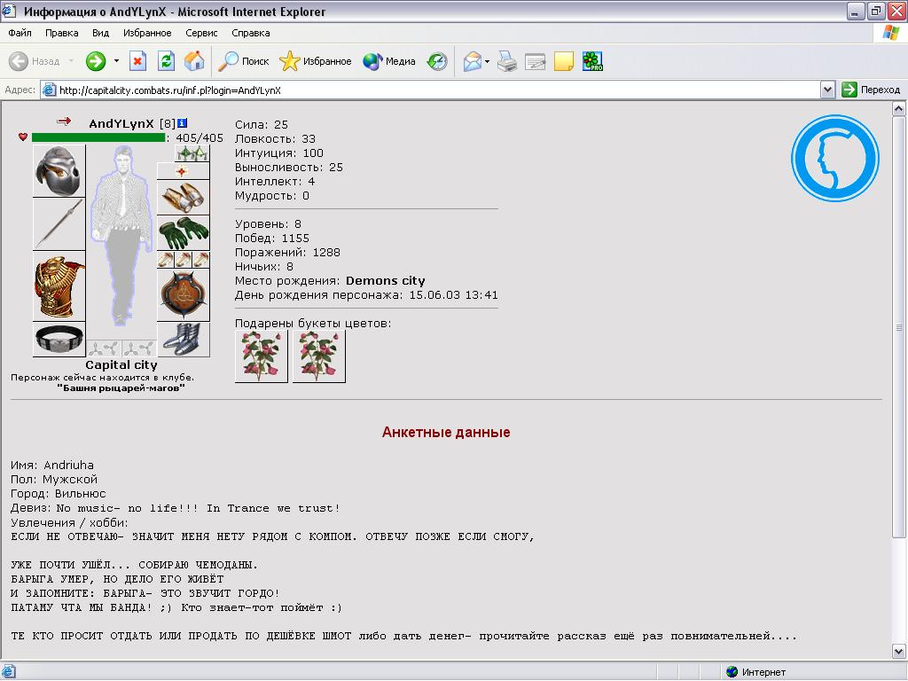Image resolution: width=908 pixels, height=681 pixels.
Task: Click the green gloves slot icon
Action: 184,233
